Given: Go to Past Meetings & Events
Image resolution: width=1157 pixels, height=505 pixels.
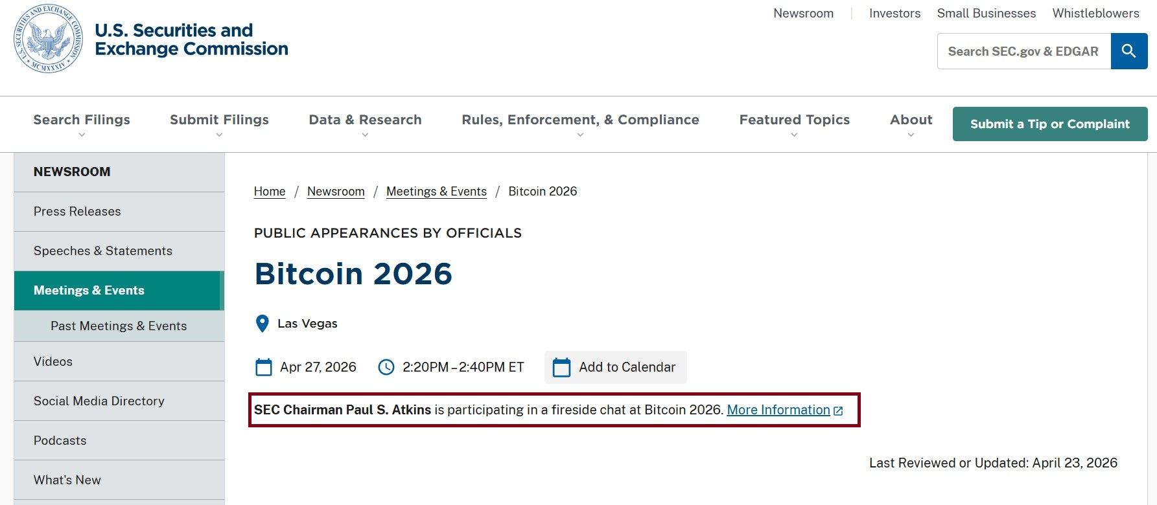Looking at the screenshot, I should [119, 326].
